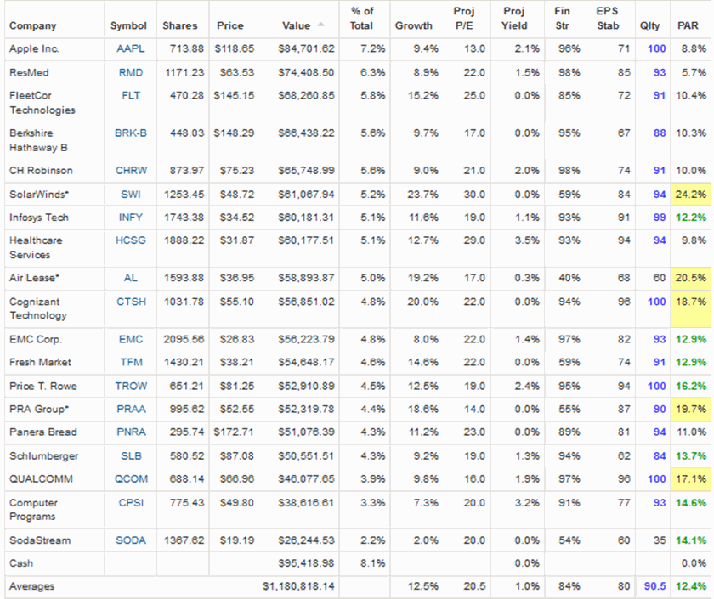The width and height of the screenshot is (714, 599).
Task: Open the EMC symbol link
Action: (x=131, y=339)
